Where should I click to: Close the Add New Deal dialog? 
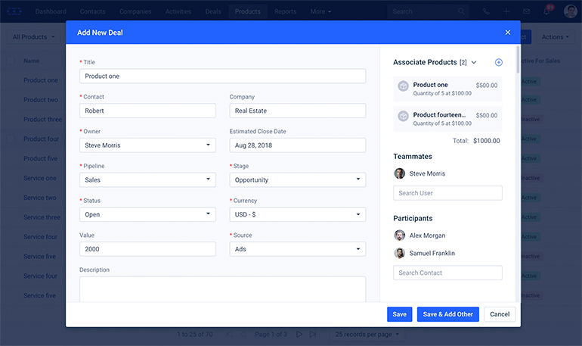pos(507,33)
